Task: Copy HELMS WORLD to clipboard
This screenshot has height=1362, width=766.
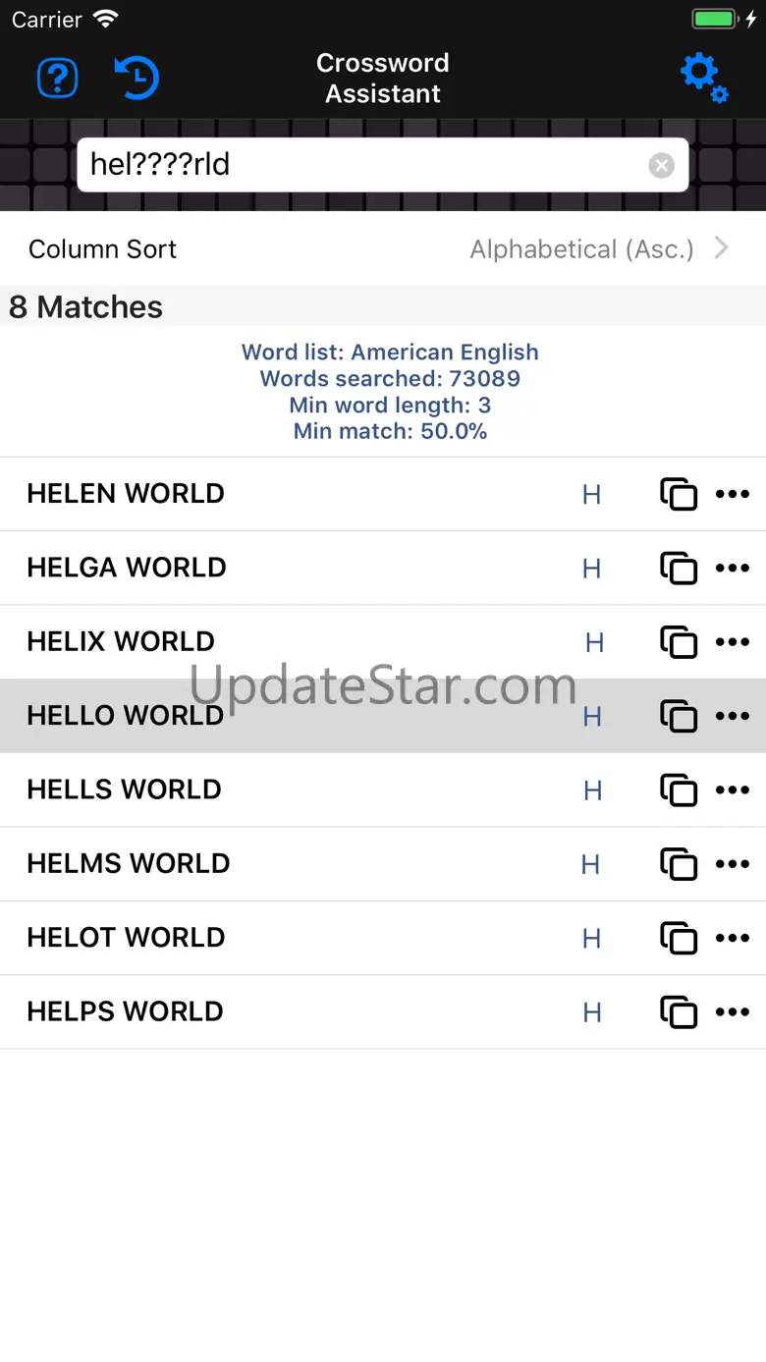Action: 679,864
